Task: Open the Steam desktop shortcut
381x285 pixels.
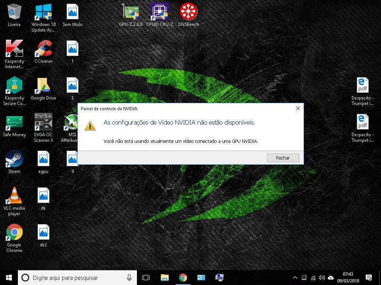Action: 15,162
